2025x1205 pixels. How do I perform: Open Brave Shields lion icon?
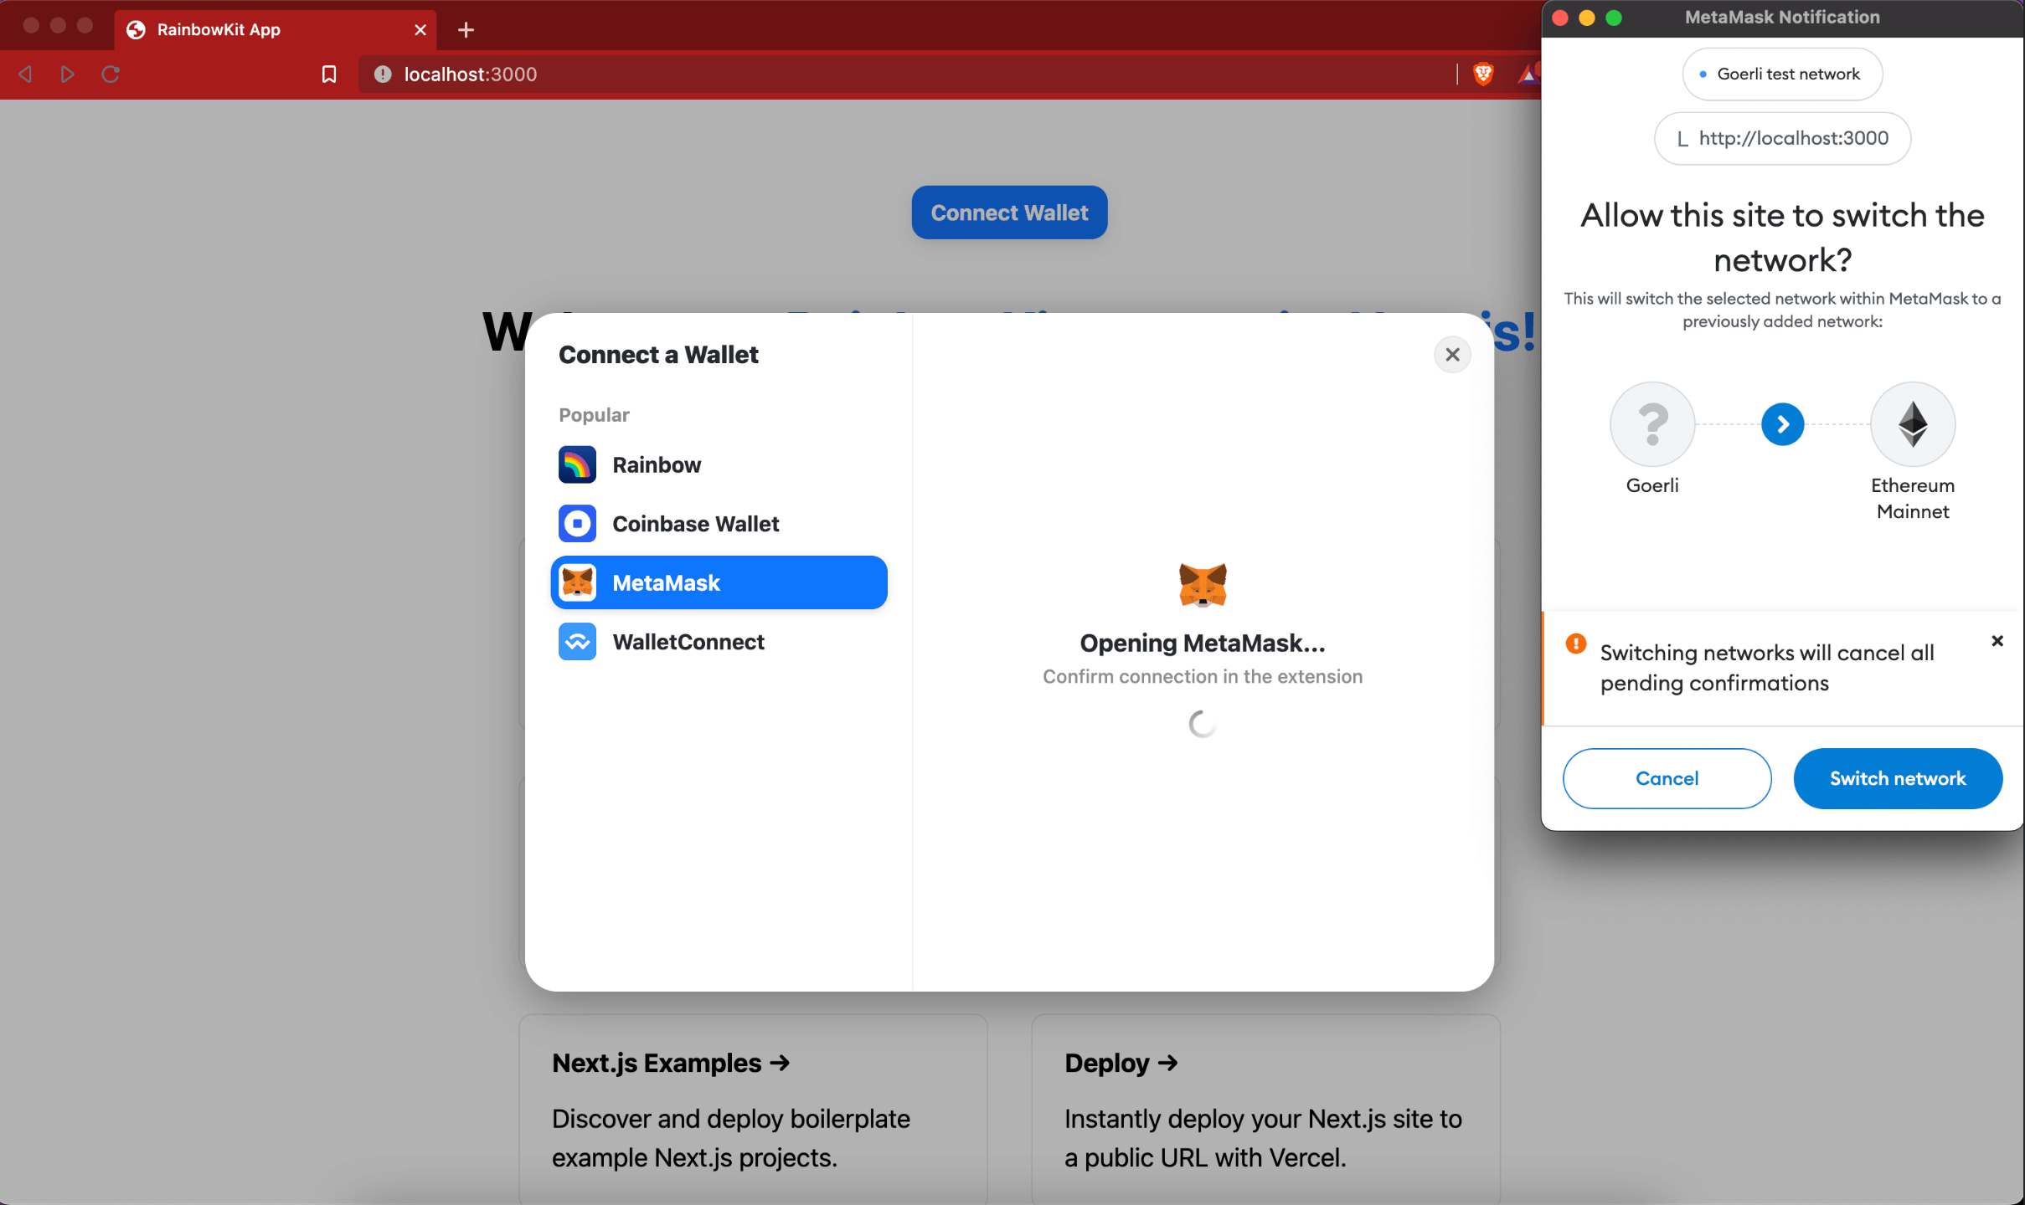pyautogui.click(x=1483, y=74)
